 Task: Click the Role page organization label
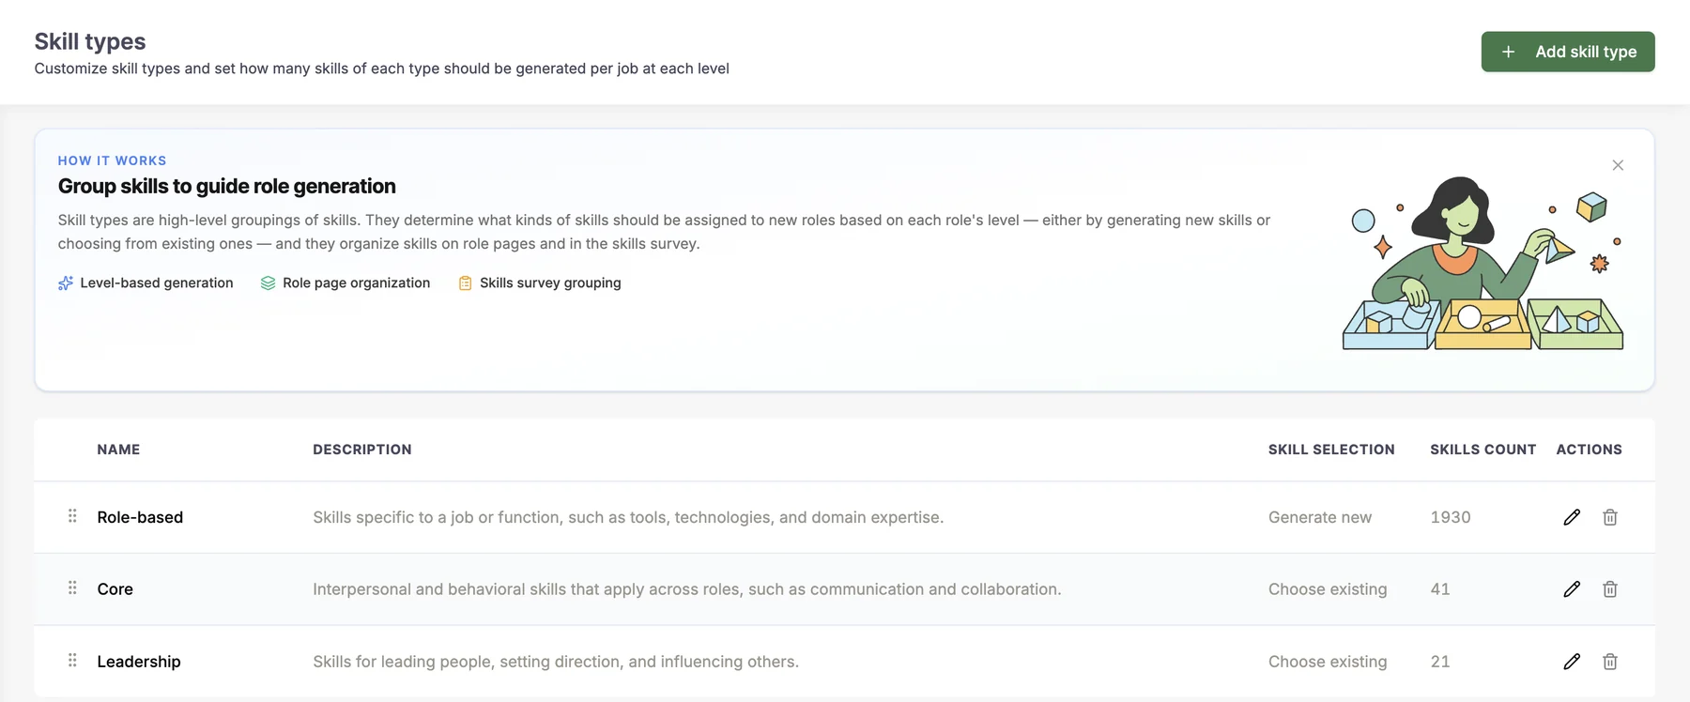357,282
